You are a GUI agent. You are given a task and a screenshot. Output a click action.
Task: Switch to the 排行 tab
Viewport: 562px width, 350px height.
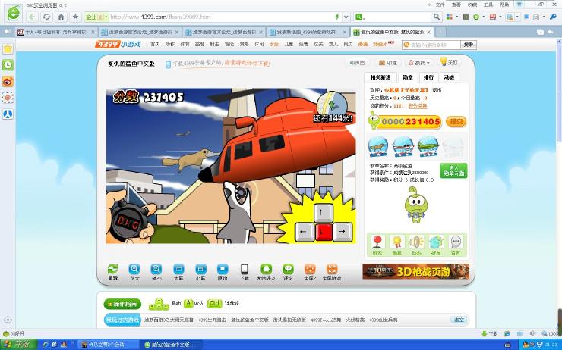pyautogui.click(x=428, y=77)
